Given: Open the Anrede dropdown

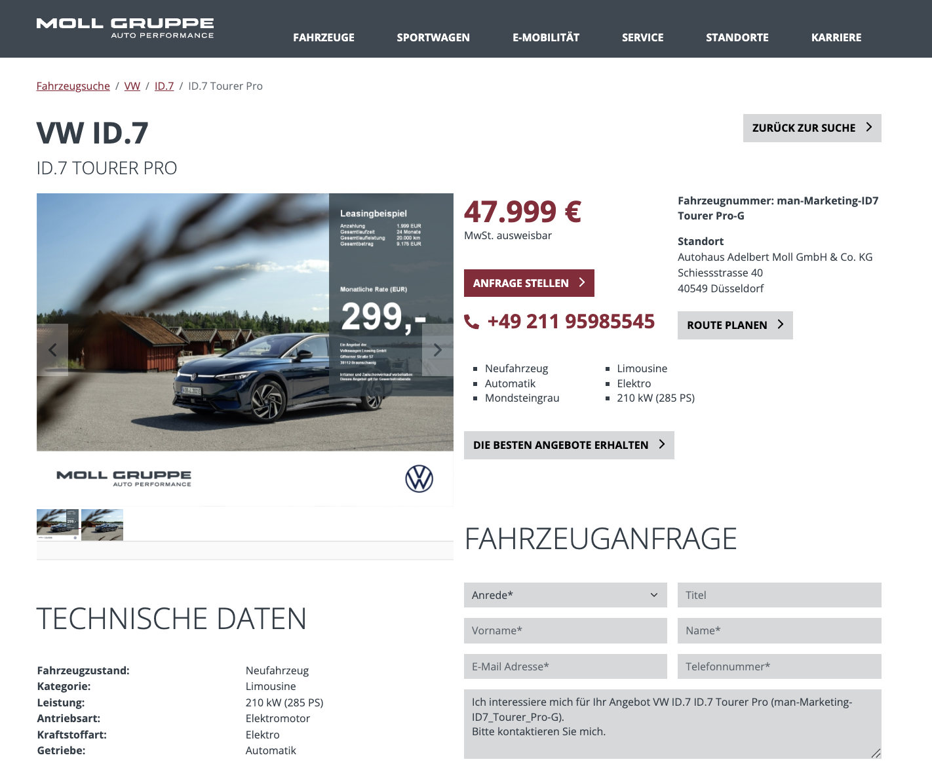Looking at the screenshot, I should tap(565, 595).
